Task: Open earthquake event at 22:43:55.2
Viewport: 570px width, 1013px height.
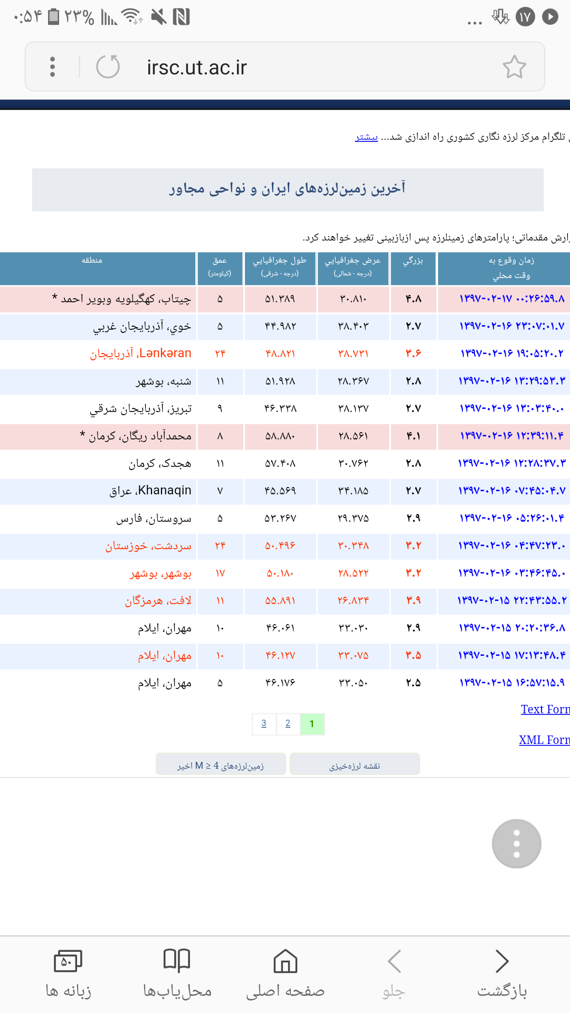Action: (512, 600)
